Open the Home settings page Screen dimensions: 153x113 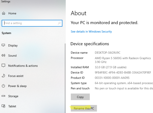(x=12, y=13)
